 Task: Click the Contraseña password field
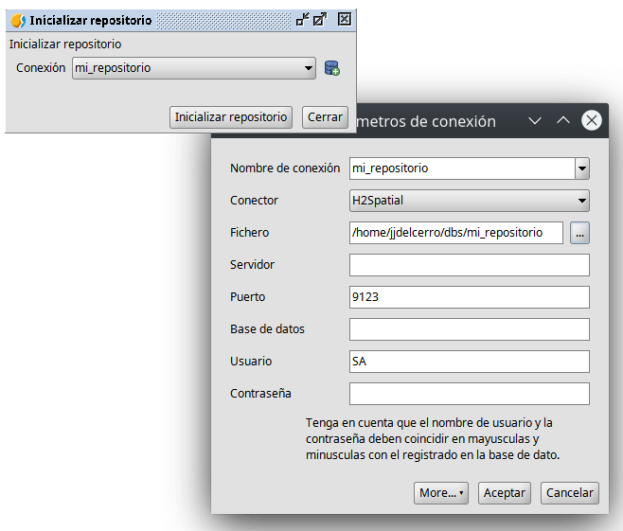click(469, 394)
